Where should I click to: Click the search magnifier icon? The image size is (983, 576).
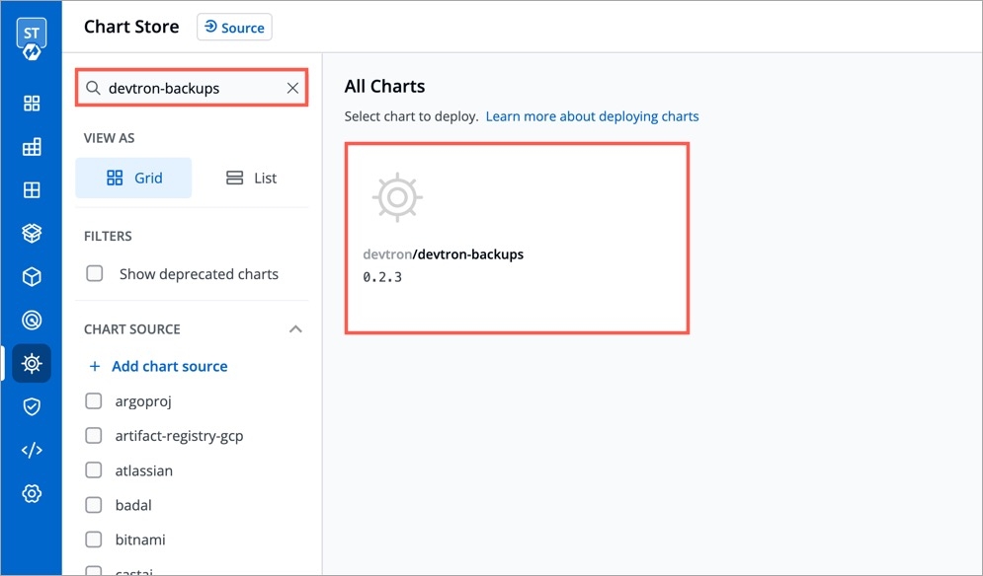tap(93, 88)
